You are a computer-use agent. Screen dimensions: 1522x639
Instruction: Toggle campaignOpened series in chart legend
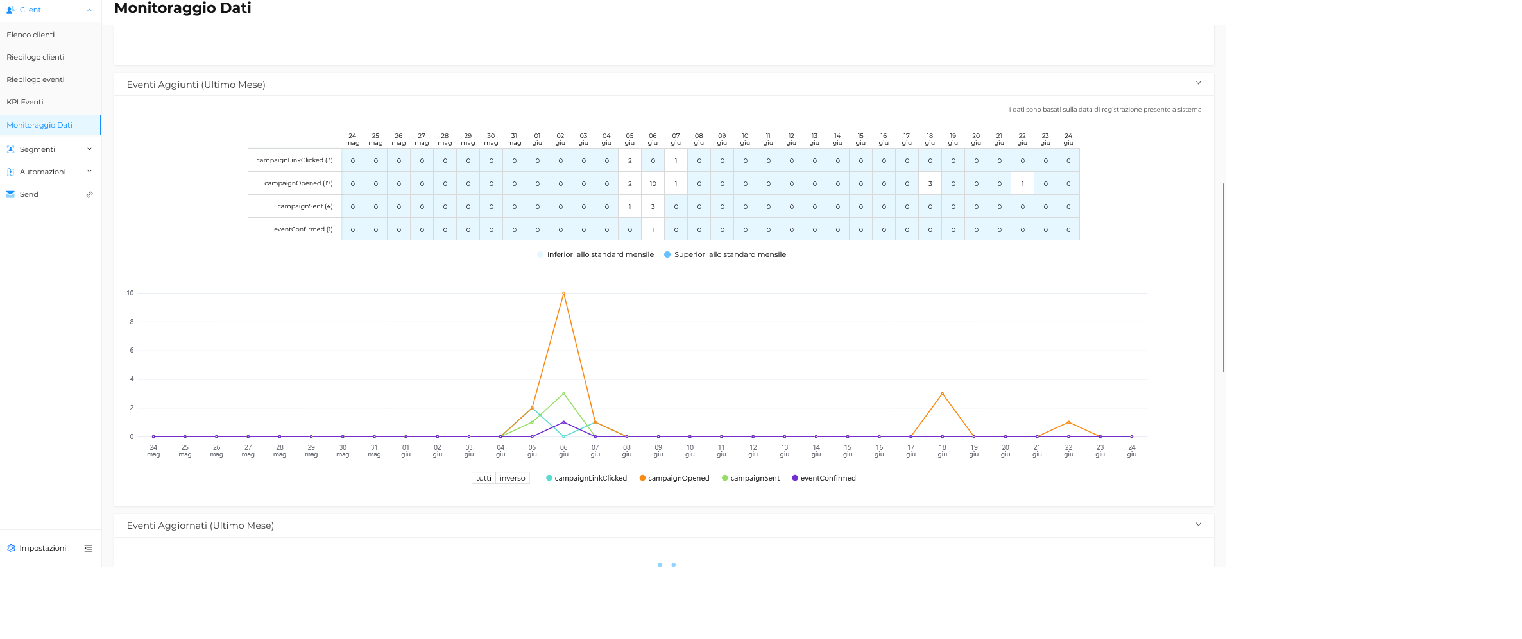(x=674, y=478)
